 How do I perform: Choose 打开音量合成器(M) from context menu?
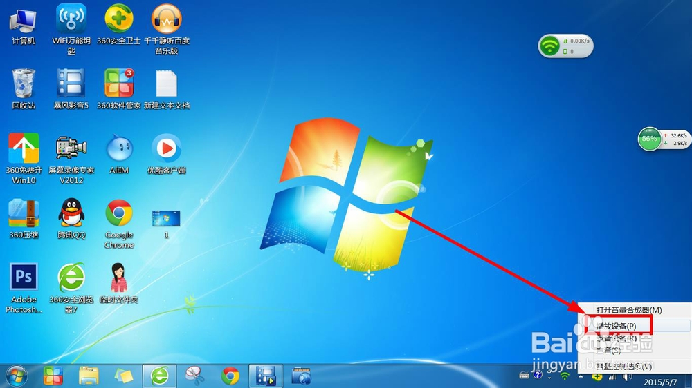point(634,310)
